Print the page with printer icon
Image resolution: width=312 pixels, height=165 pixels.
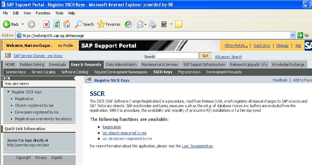click(x=153, y=24)
